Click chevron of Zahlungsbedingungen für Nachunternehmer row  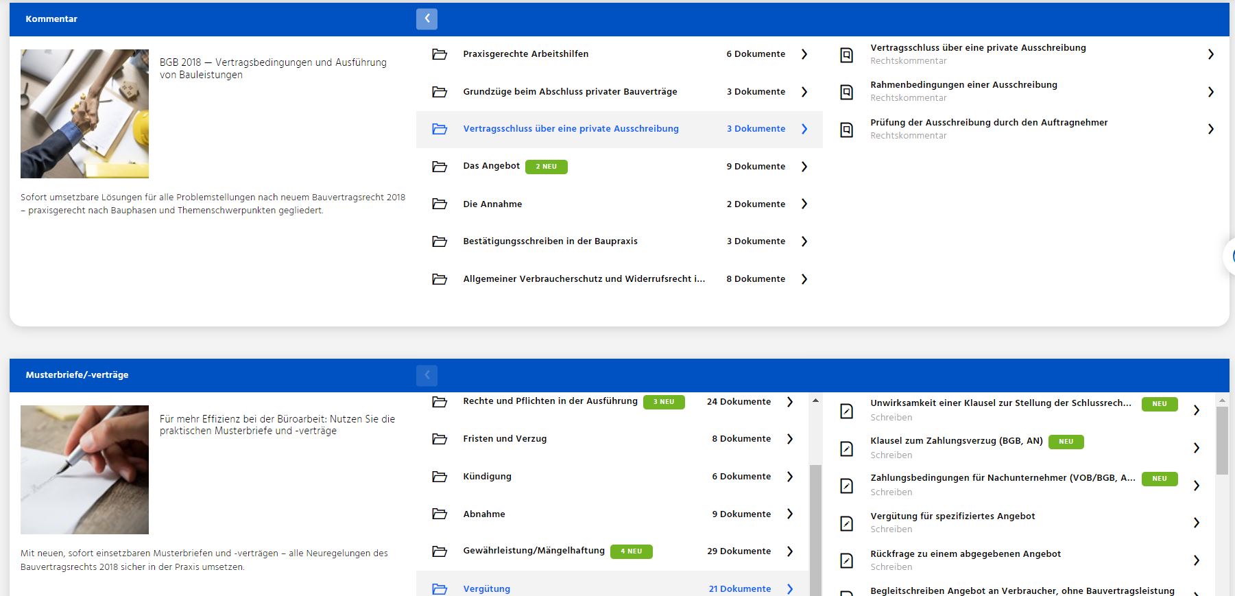point(1197,486)
